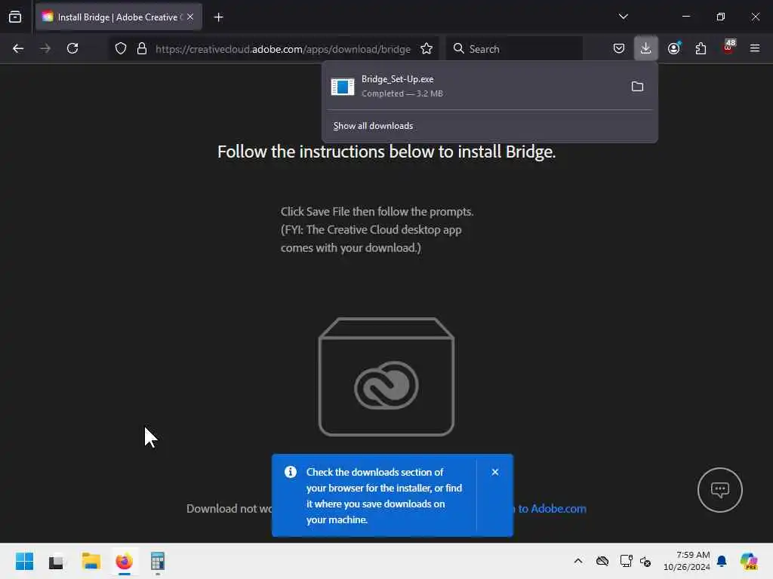Click the extension icon with 48 badge
The image size is (773, 579).
click(x=728, y=47)
